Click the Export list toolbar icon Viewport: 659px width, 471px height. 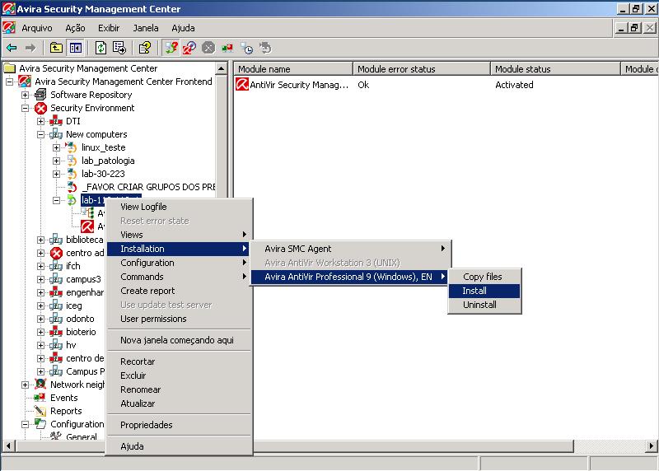tap(119, 48)
